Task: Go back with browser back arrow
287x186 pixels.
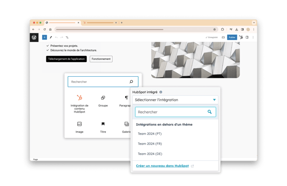Action: pos(33,30)
